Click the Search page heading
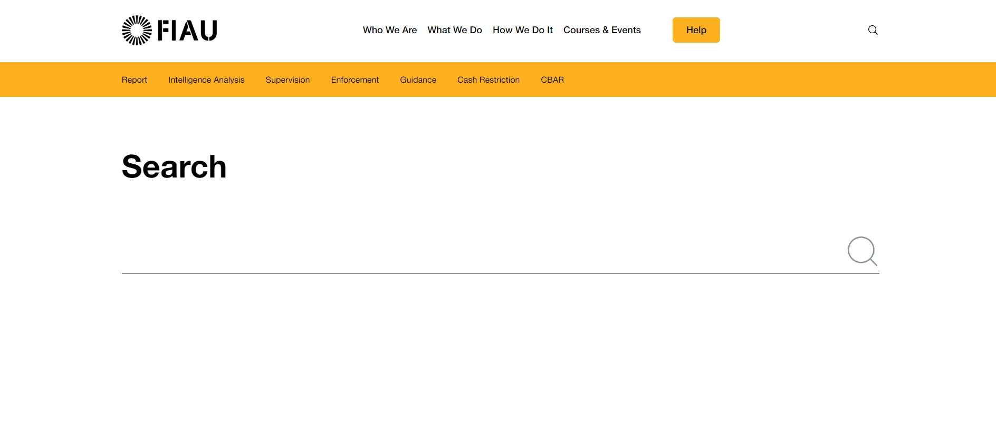 pyautogui.click(x=174, y=166)
